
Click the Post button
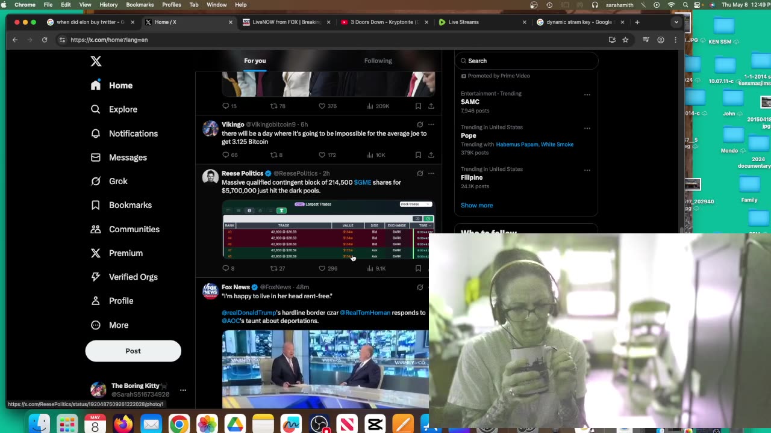[x=133, y=351]
